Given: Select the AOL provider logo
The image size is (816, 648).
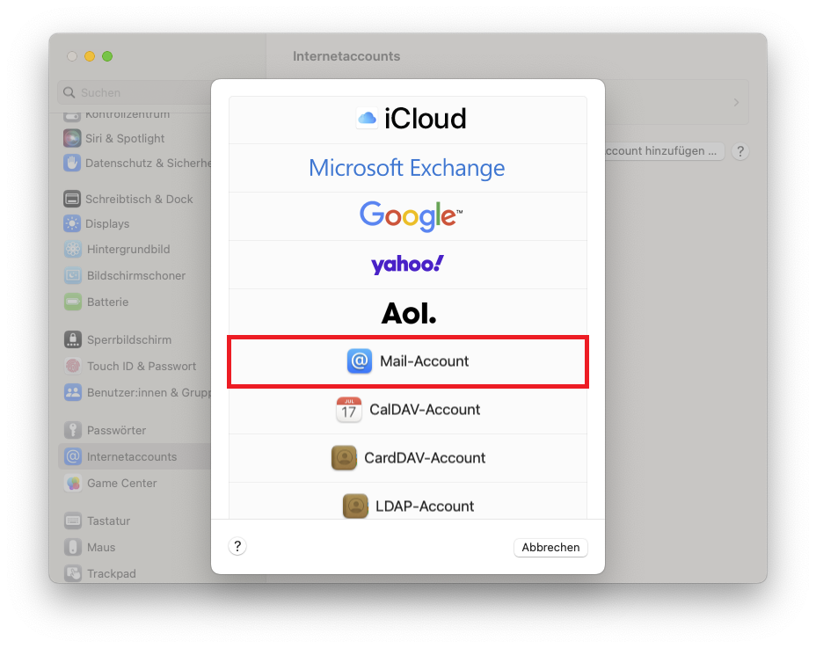Looking at the screenshot, I should [x=407, y=312].
